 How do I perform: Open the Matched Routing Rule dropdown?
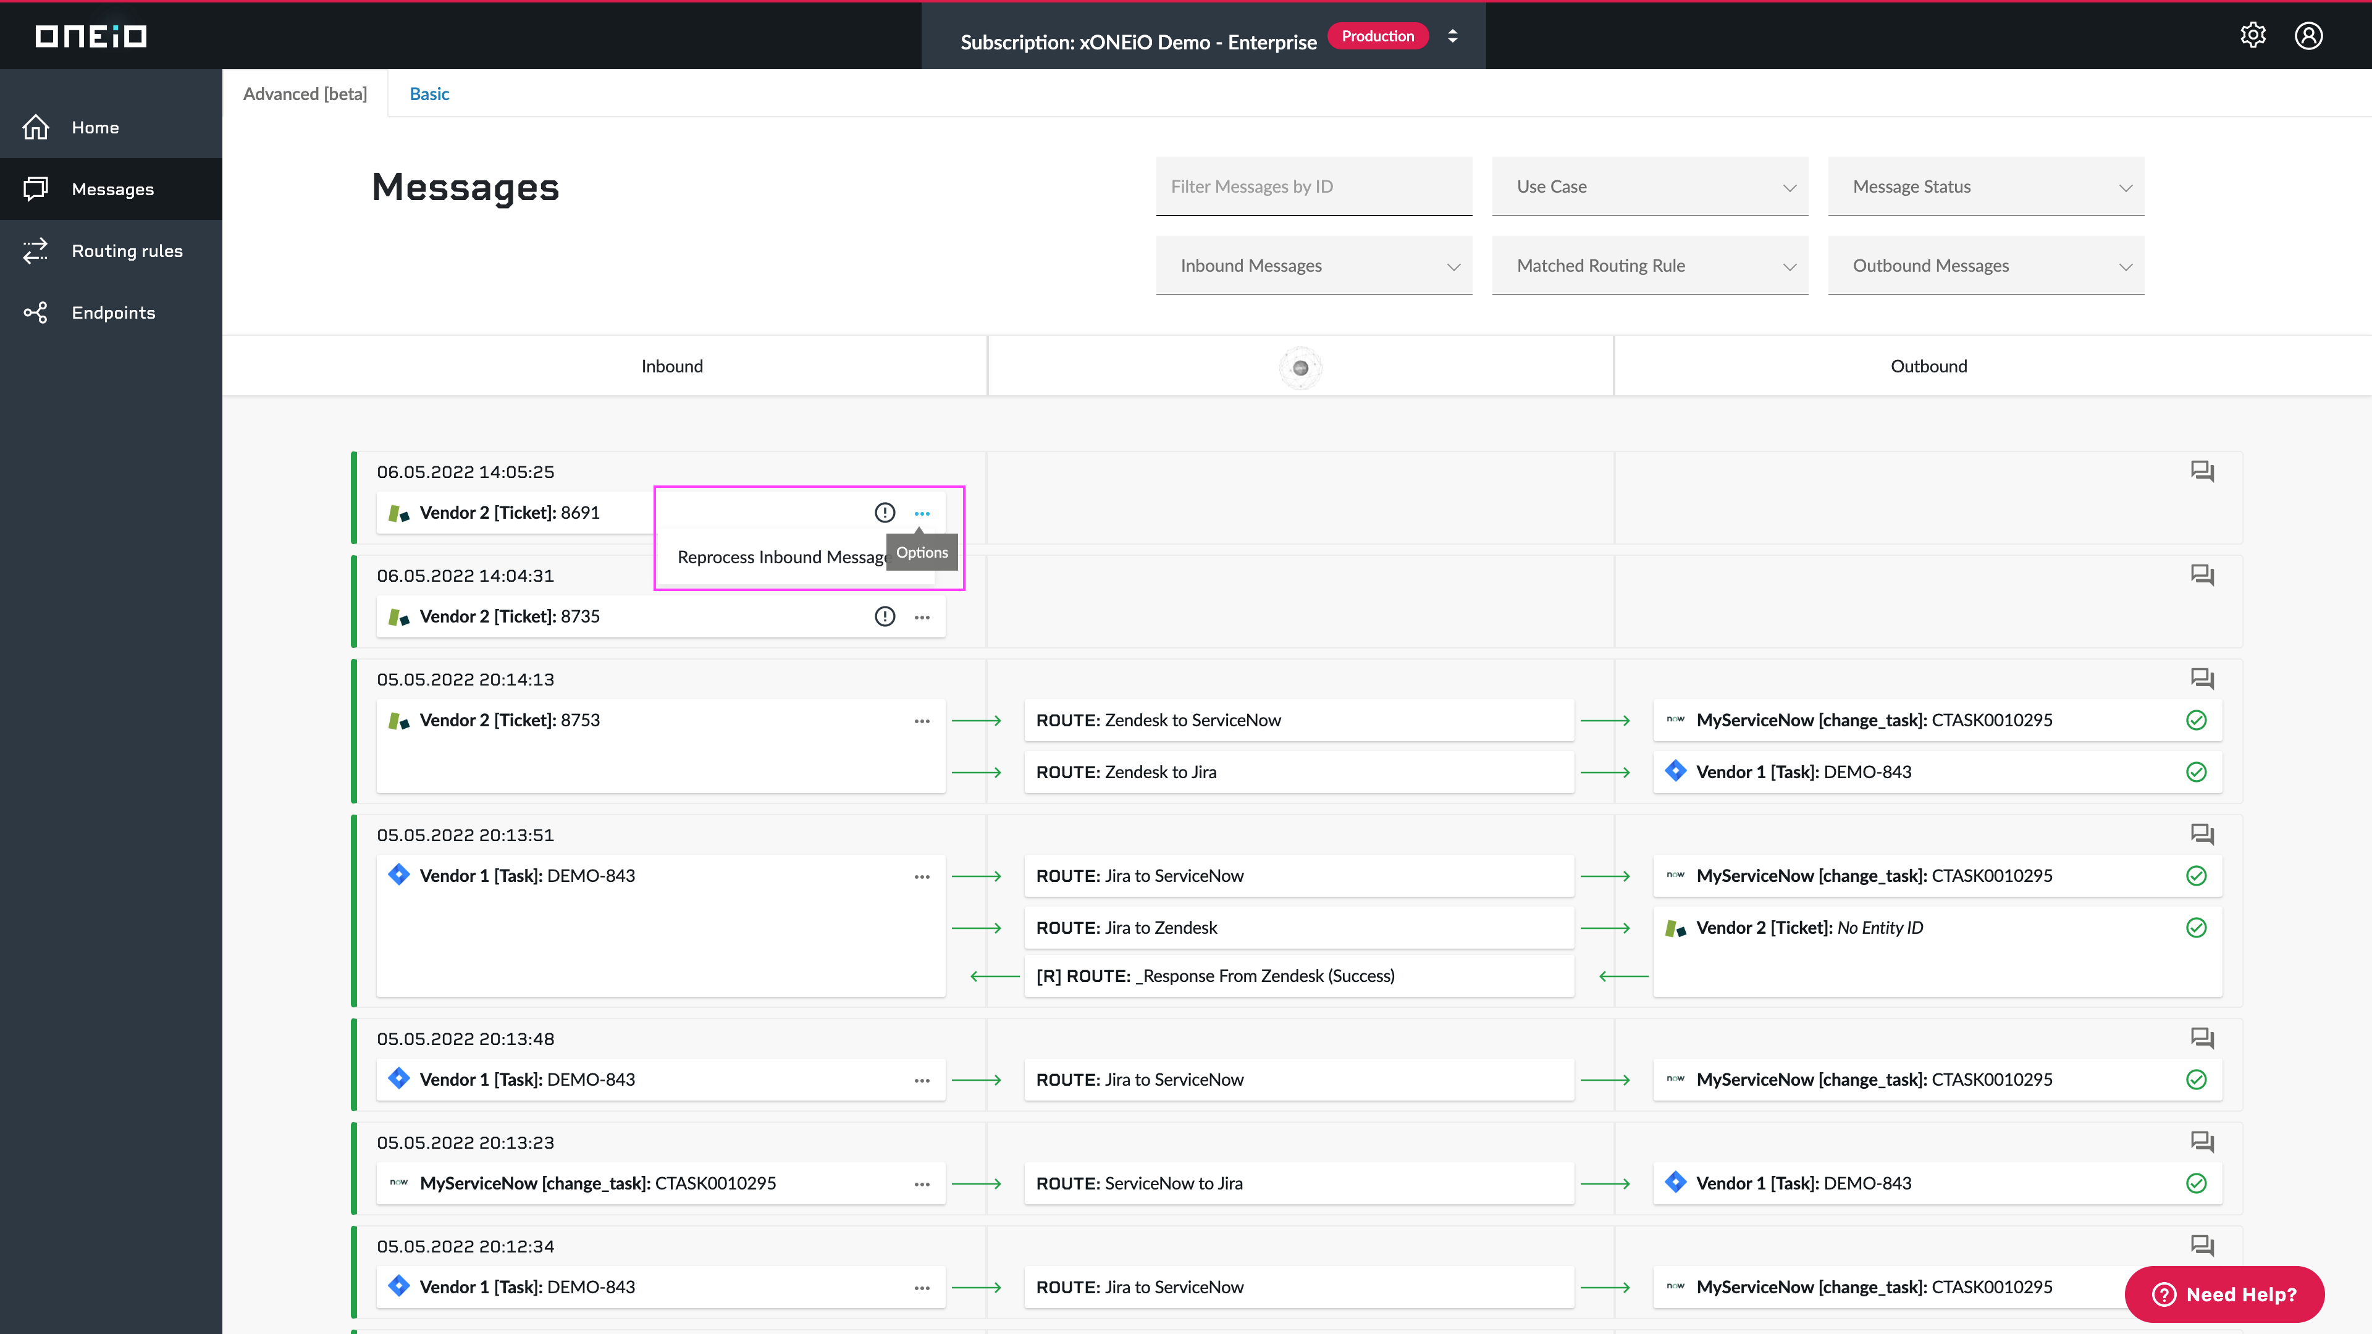(x=1649, y=266)
